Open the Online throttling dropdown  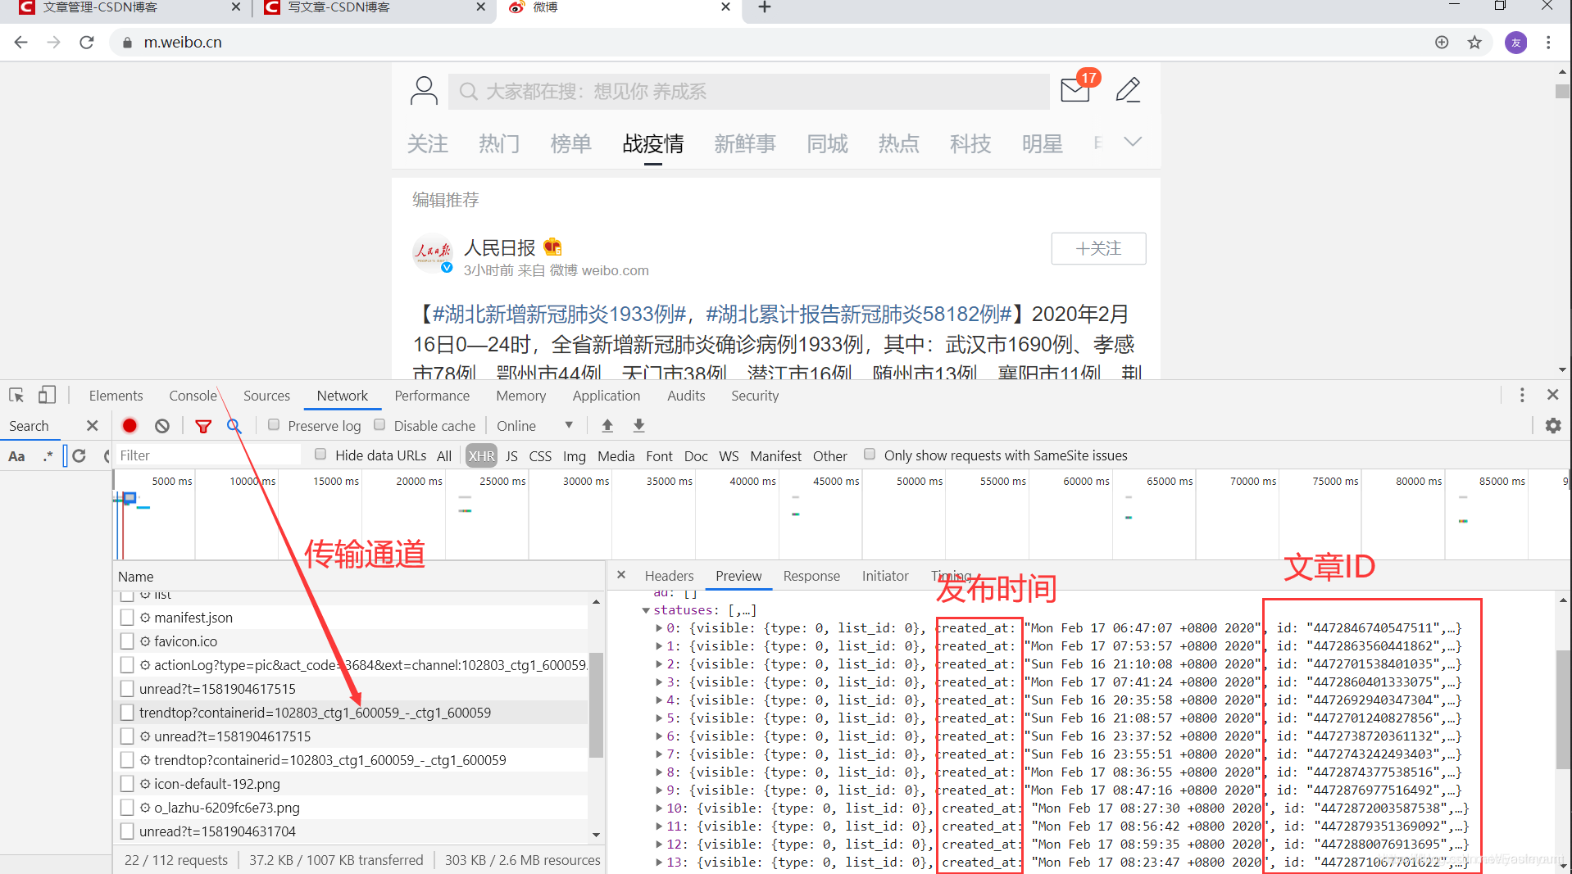pos(534,426)
